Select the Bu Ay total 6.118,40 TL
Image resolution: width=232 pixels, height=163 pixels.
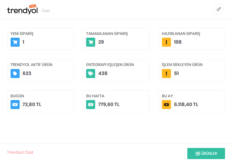coord(186,105)
